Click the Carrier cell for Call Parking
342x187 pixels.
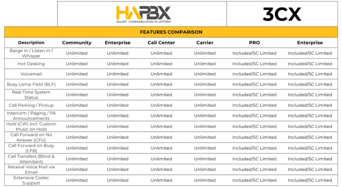(205, 105)
